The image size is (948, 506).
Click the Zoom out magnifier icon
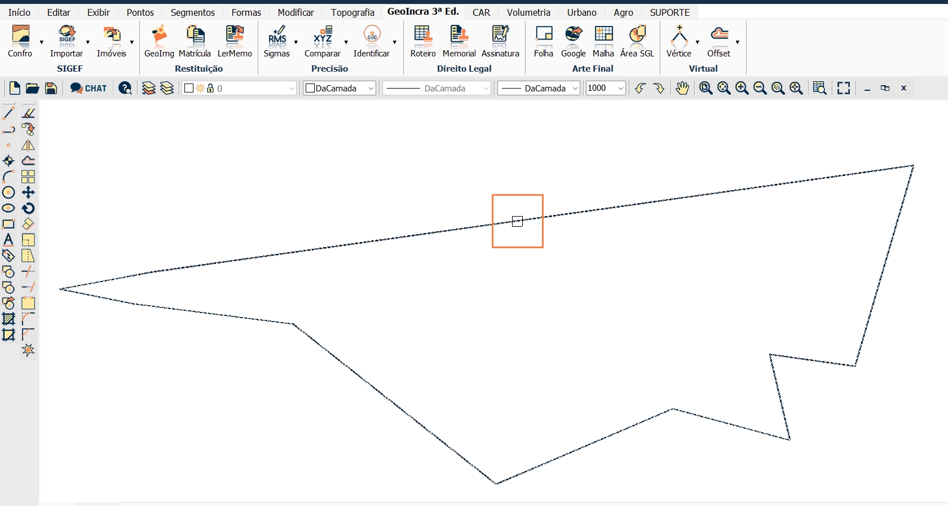pos(760,88)
